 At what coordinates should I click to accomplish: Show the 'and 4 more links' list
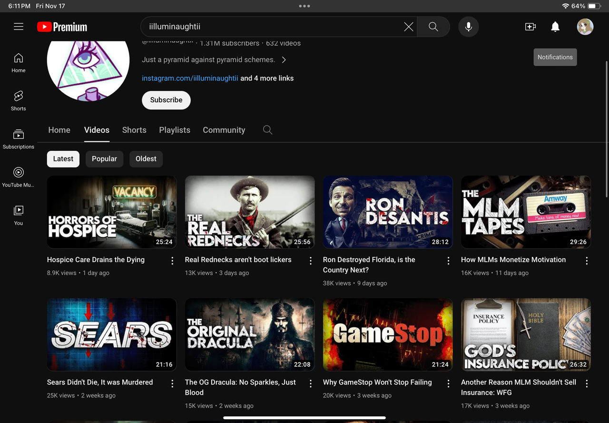(267, 78)
